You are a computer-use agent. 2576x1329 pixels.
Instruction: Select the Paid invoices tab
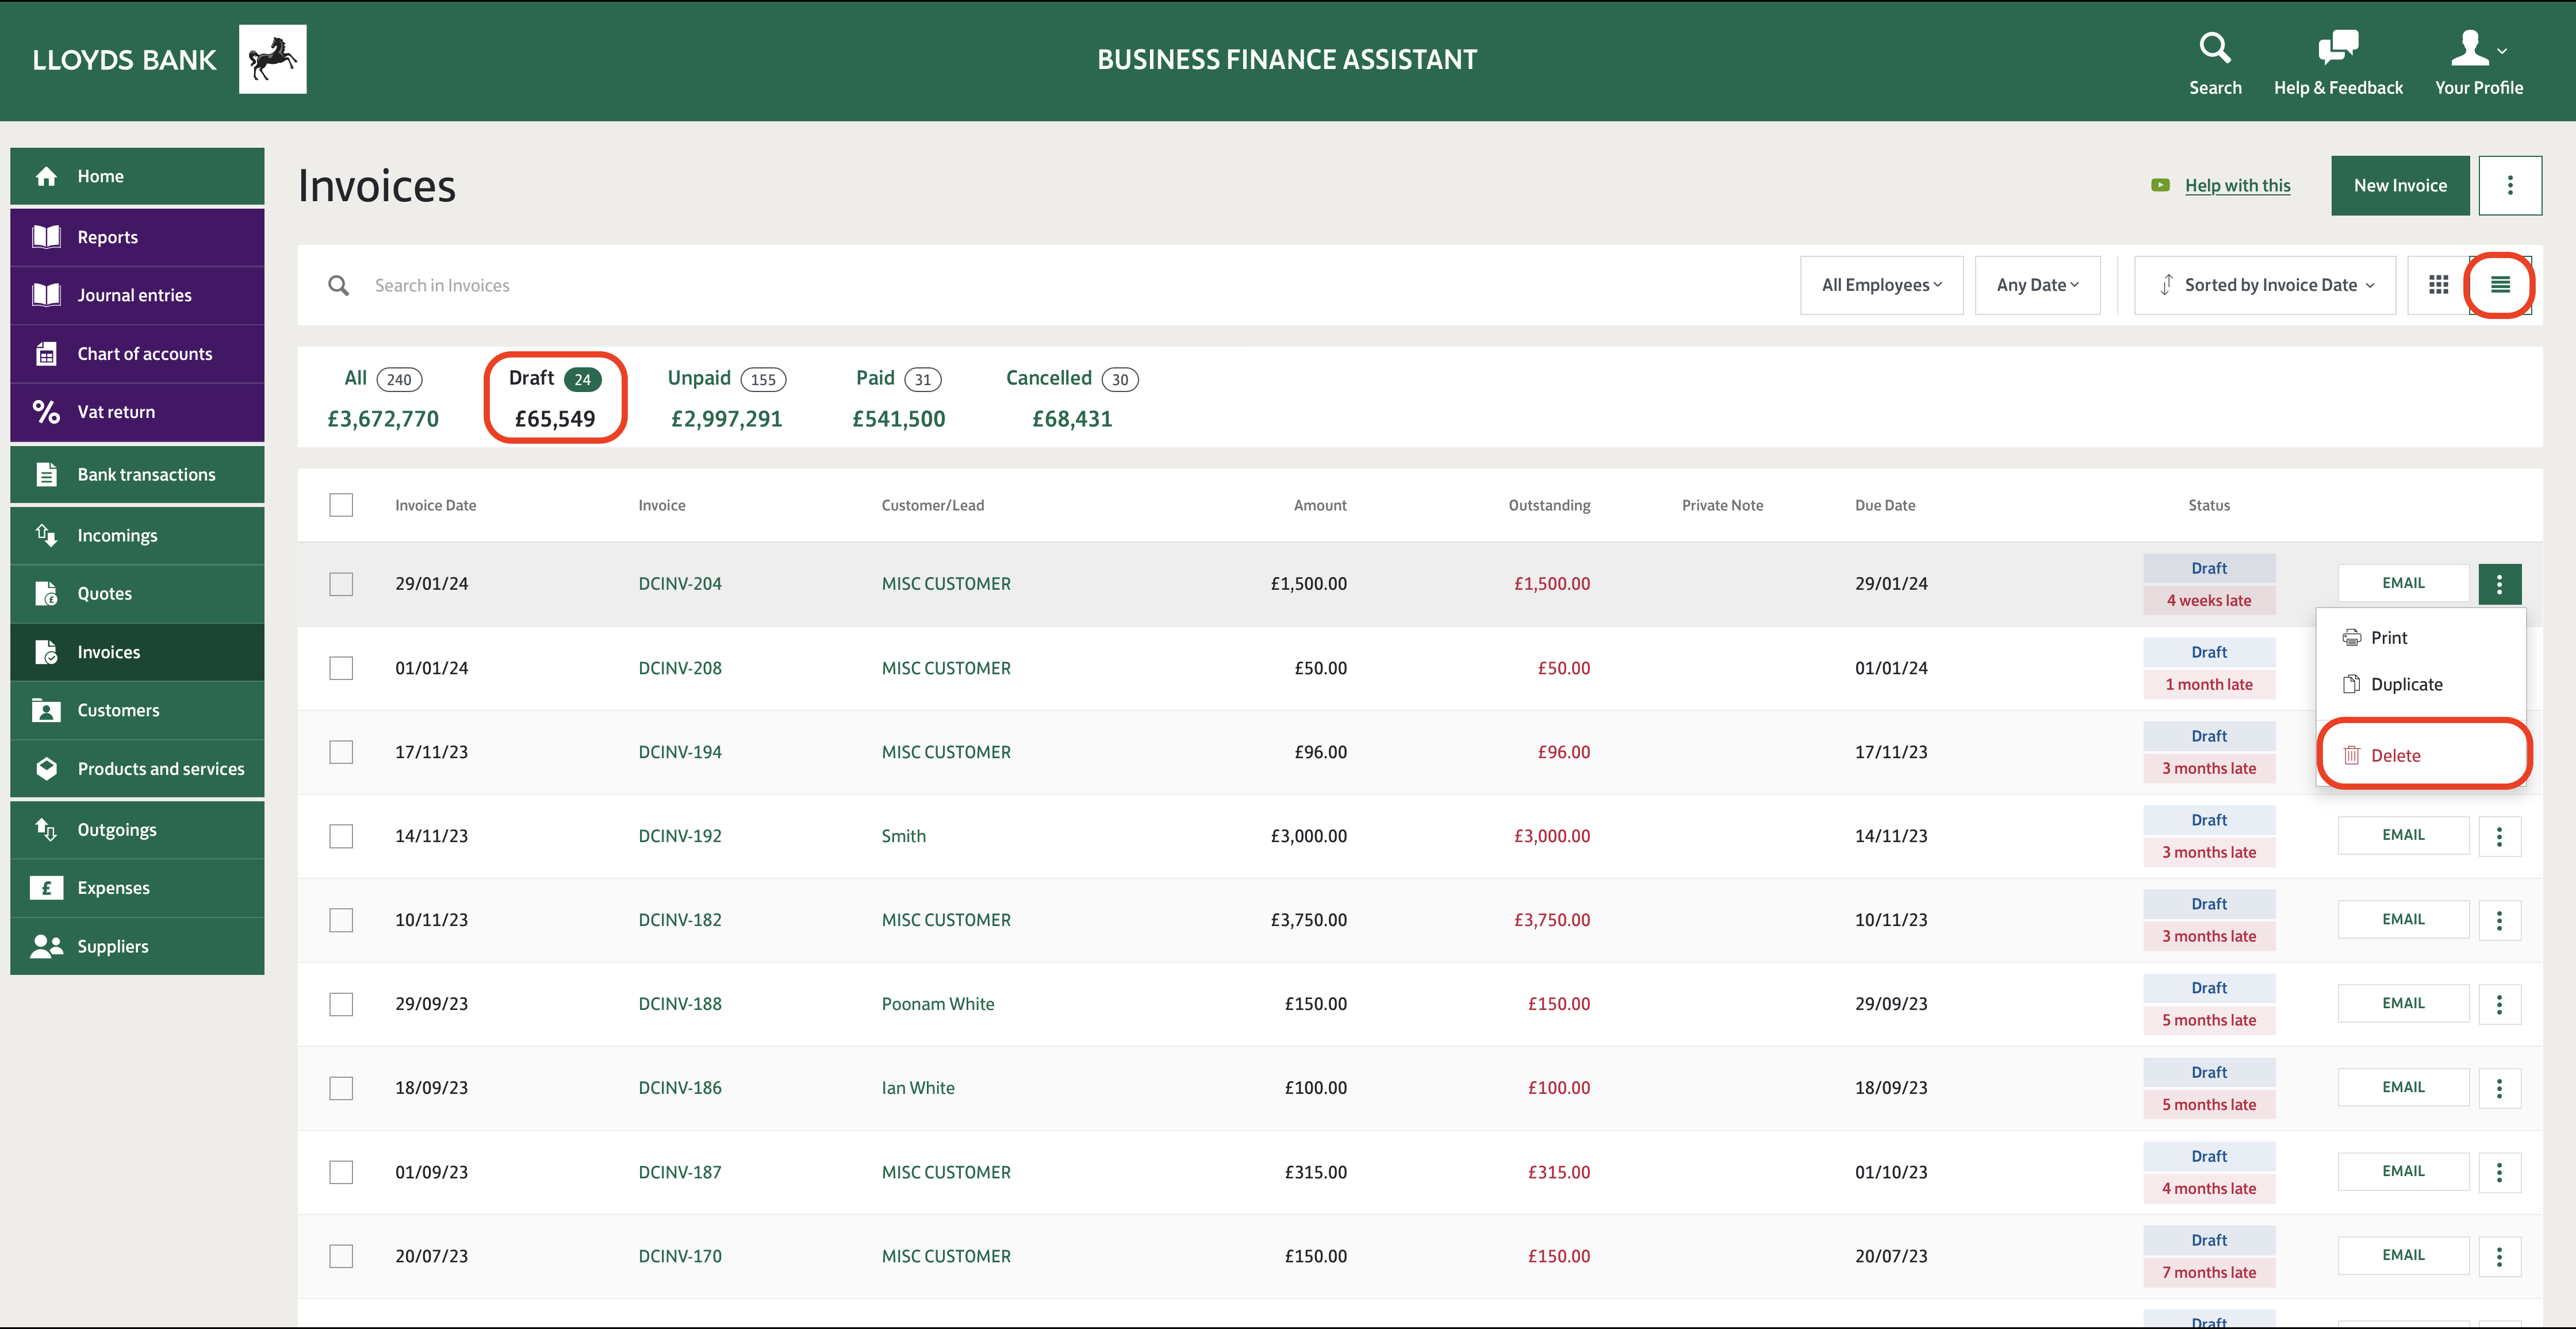point(898,398)
